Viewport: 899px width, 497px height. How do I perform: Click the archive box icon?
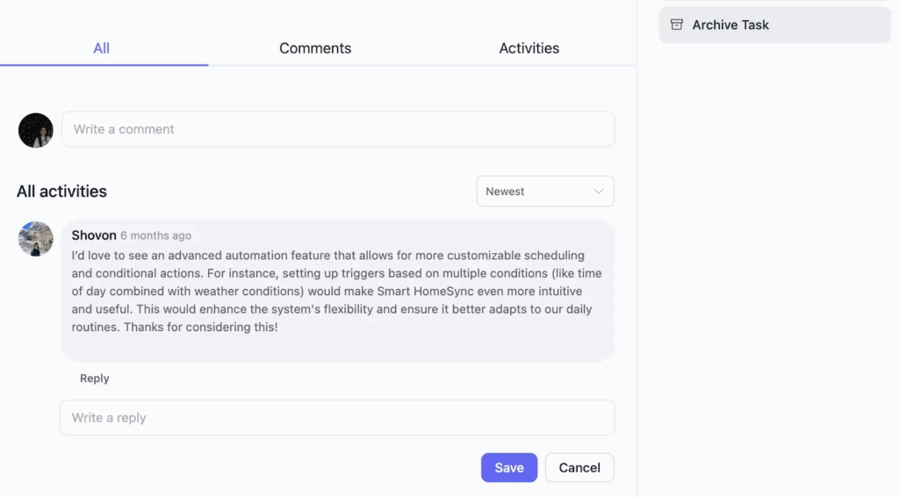(x=677, y=25)
